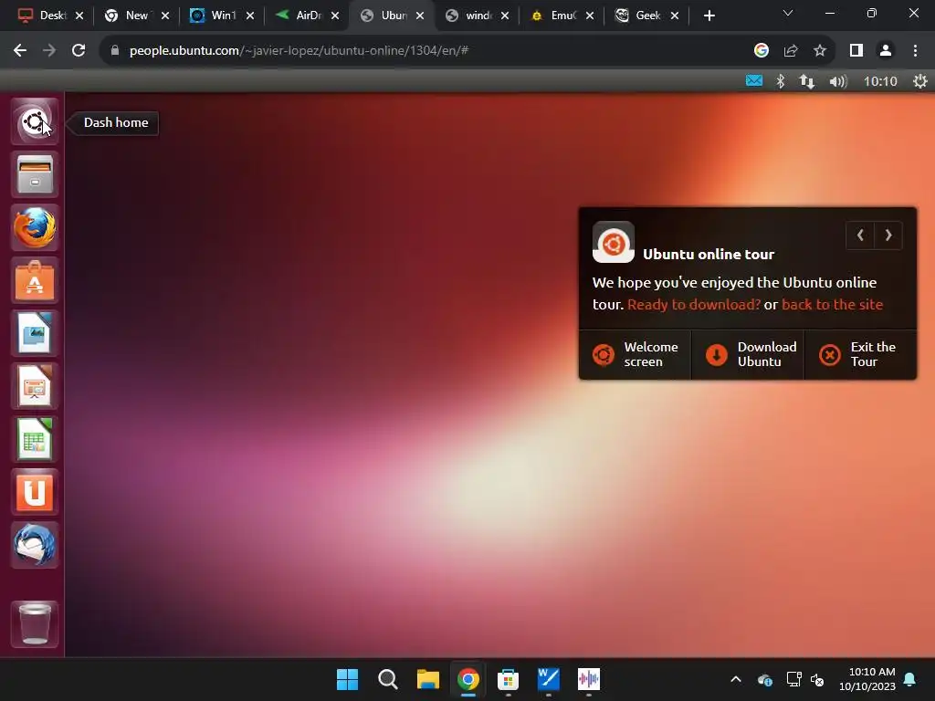
Task: Go to next tour step arrow
Action: coord(888,235)
